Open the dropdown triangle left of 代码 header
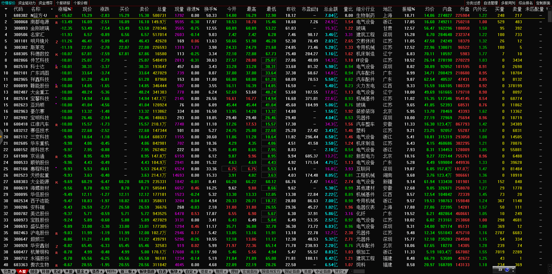 [6, 9]
